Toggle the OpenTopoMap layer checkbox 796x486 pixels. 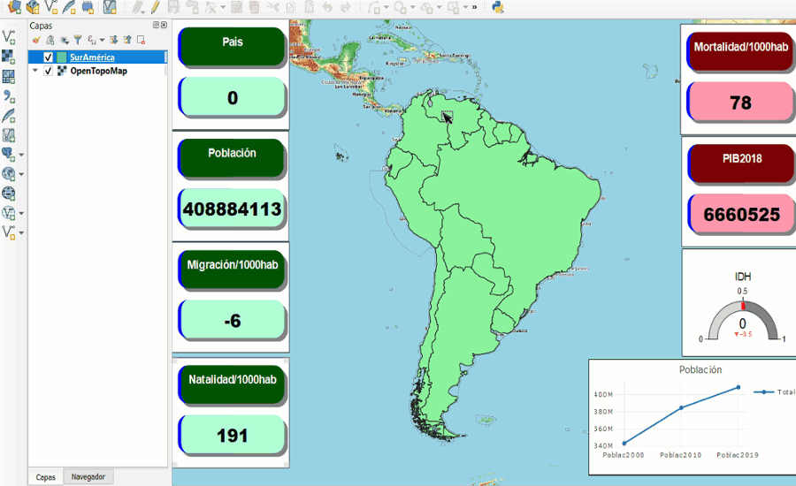tap(49, 71)
